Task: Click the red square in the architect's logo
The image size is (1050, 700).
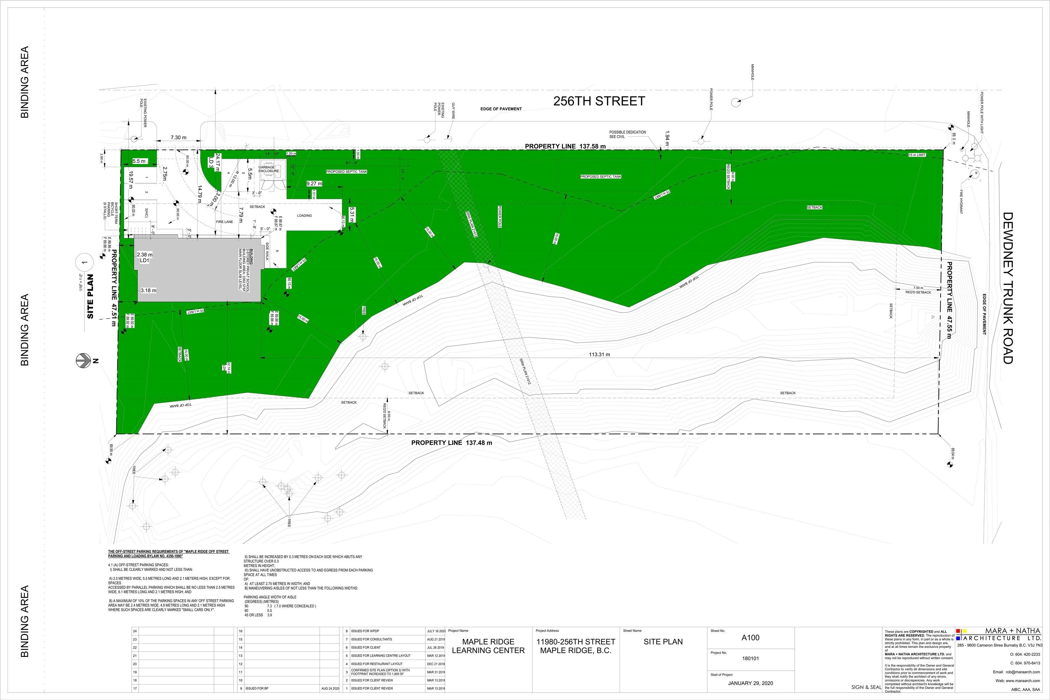Action: coord(958,631)
